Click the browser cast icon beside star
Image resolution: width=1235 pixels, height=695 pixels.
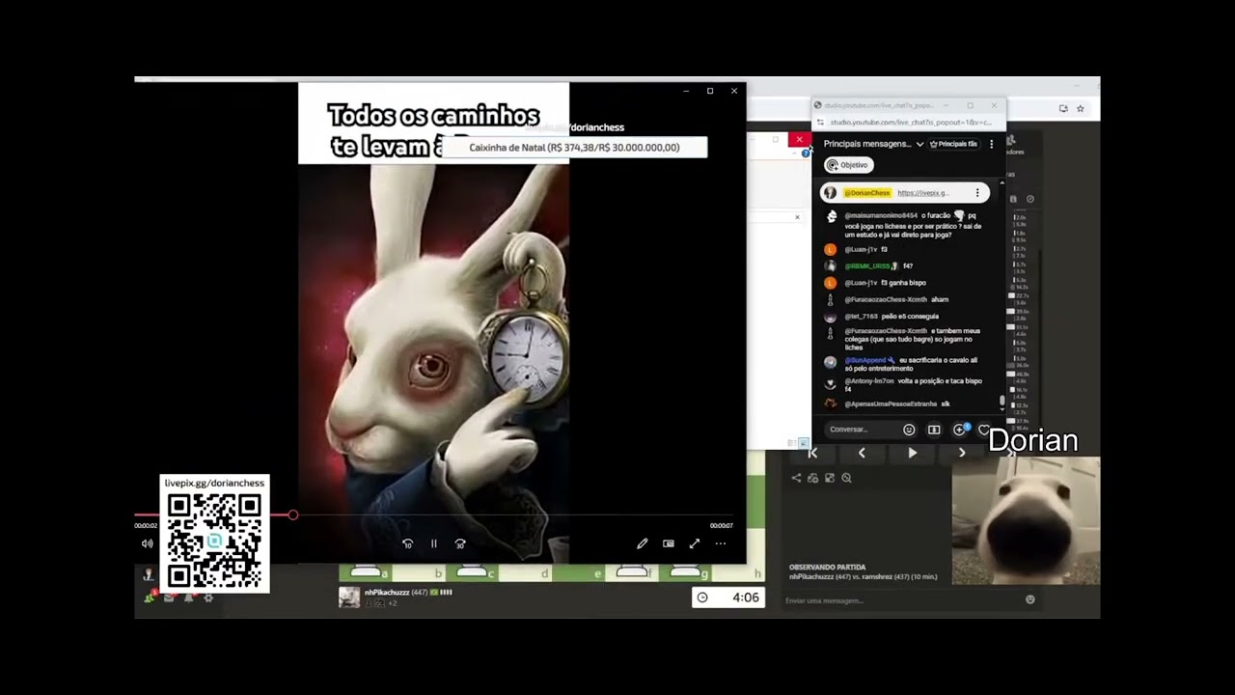(1063, 109)
